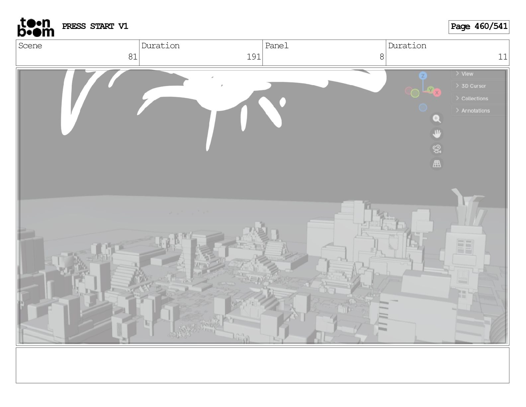Click the negative Z axis gizmo circle
This screenshot has height=407, width=526.
pyautogui.click(x=423, y=107)
